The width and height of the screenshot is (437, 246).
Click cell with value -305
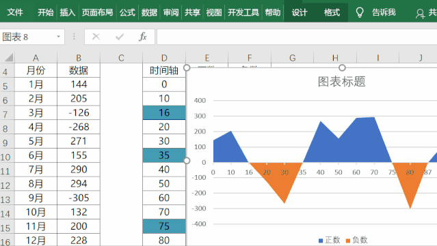click(79, 198)
